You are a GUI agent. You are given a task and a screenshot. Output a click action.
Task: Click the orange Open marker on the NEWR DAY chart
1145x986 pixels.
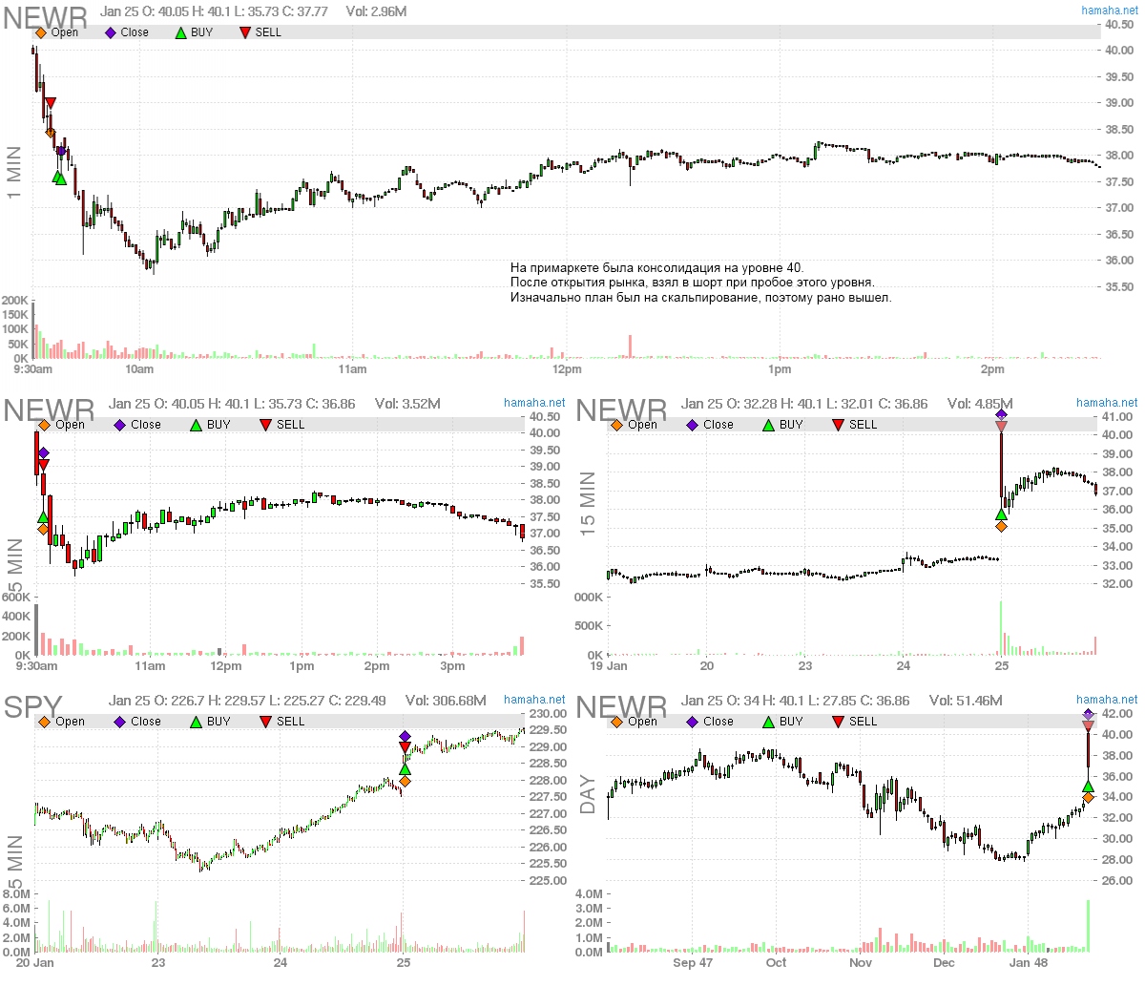pyautogui.click(x=1088, y=798)
